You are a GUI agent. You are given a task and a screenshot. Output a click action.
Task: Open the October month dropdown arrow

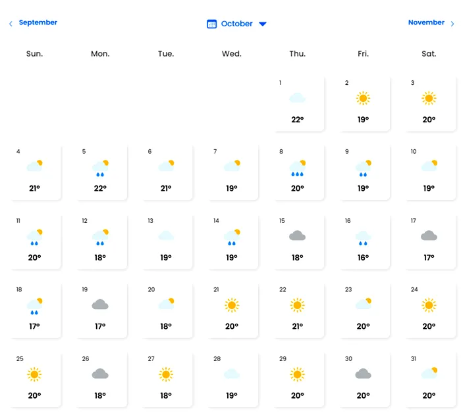point(263,24)
